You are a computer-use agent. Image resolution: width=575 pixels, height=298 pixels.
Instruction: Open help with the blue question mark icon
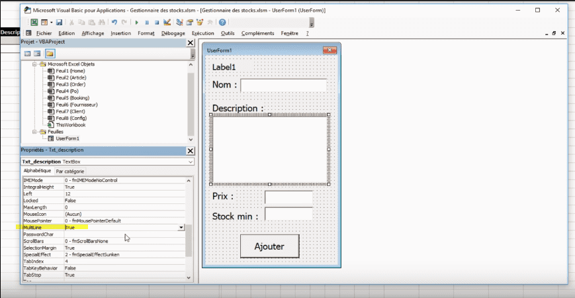222,22
